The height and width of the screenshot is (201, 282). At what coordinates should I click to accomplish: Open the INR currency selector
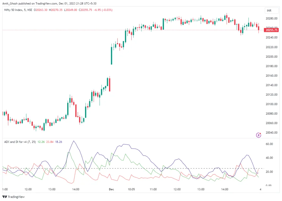(x=269, y=10)
